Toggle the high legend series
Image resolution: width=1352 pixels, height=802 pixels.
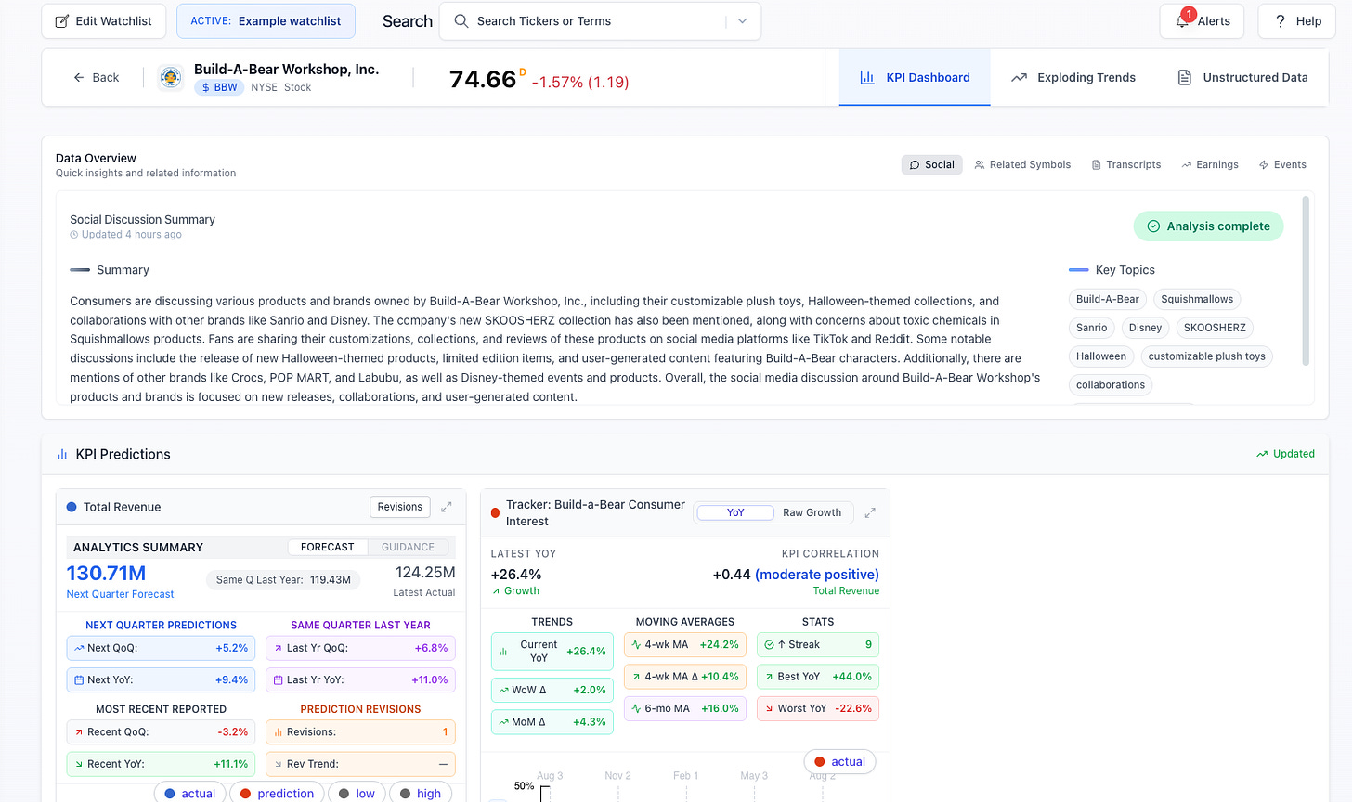421,793
